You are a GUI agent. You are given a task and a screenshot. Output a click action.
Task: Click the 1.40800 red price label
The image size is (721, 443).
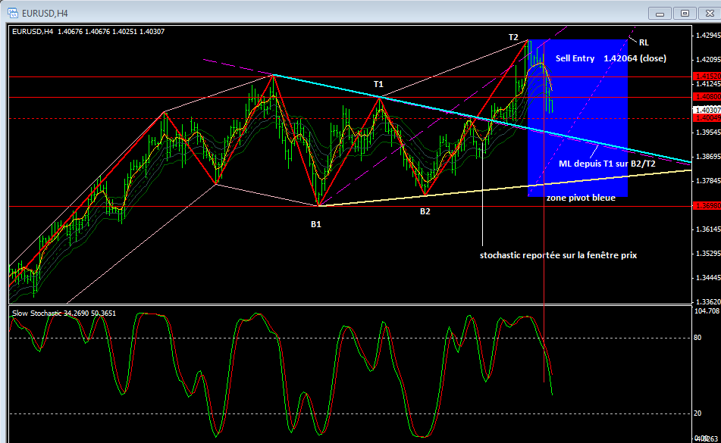(706, 97)
